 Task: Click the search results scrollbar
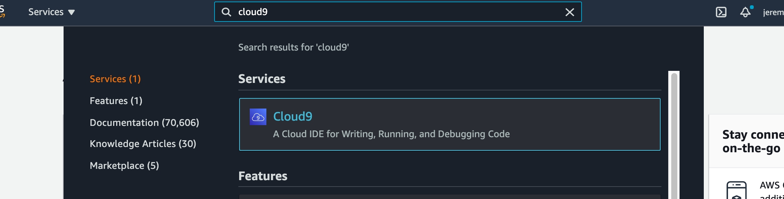tap(674, 136)
